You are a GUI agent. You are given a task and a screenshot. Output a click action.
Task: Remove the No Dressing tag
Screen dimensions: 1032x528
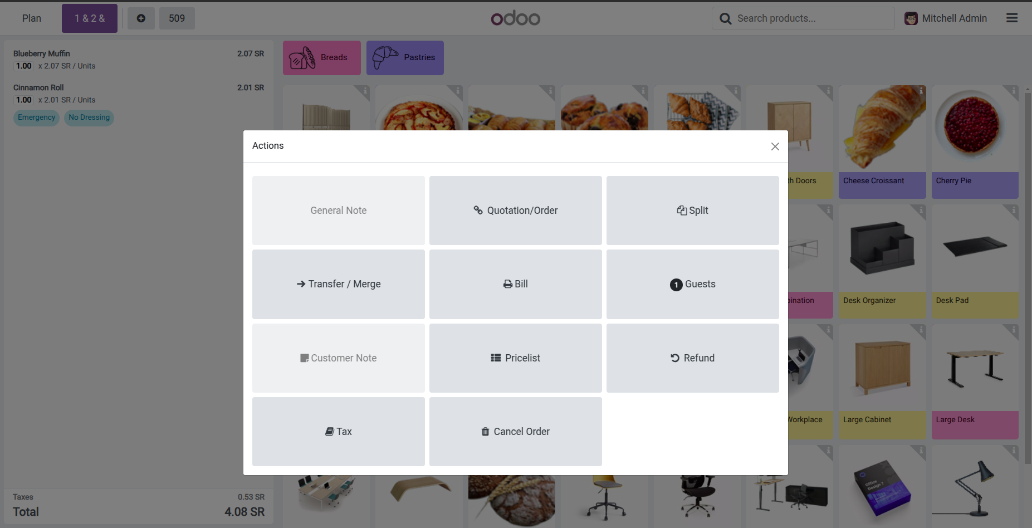coord(89,118)
